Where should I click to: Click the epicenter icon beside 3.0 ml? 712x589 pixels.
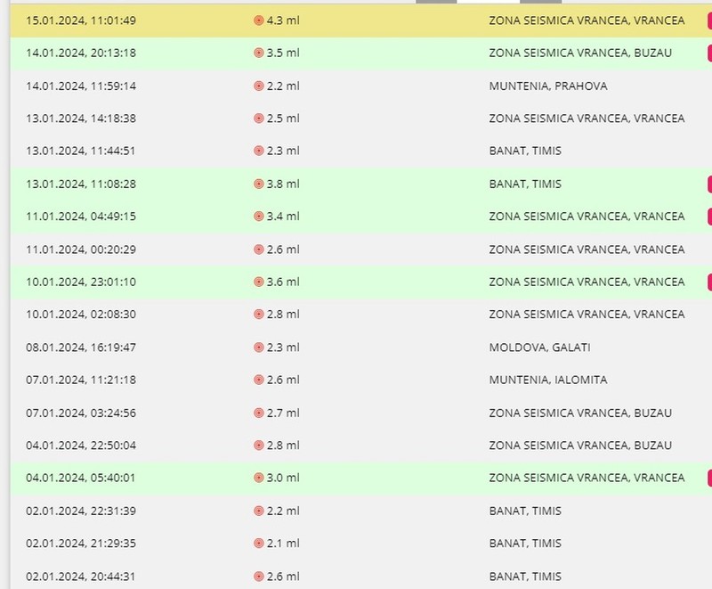tap(259, 478)
